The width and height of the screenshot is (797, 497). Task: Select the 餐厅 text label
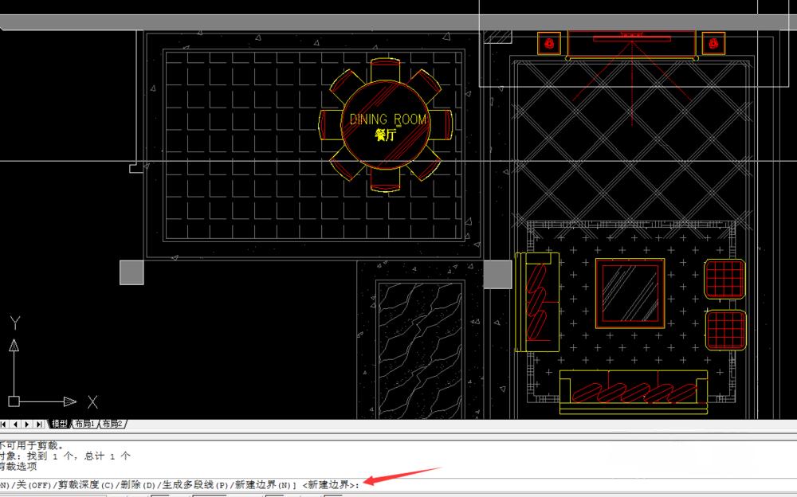tap(385, 135)
